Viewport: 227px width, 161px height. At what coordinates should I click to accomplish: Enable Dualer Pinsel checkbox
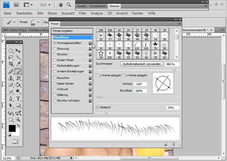point(54,60)
